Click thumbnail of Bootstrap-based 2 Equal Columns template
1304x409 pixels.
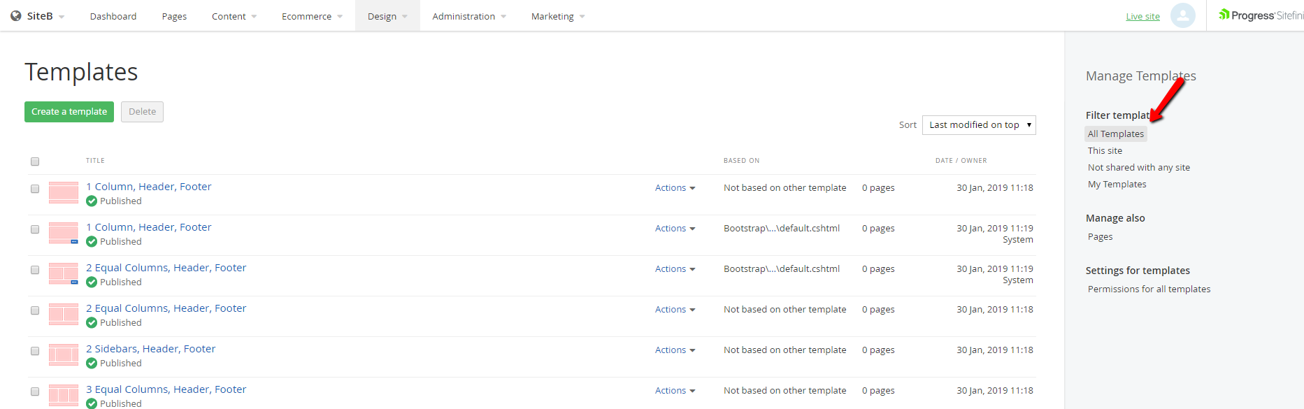pos(64,274)
